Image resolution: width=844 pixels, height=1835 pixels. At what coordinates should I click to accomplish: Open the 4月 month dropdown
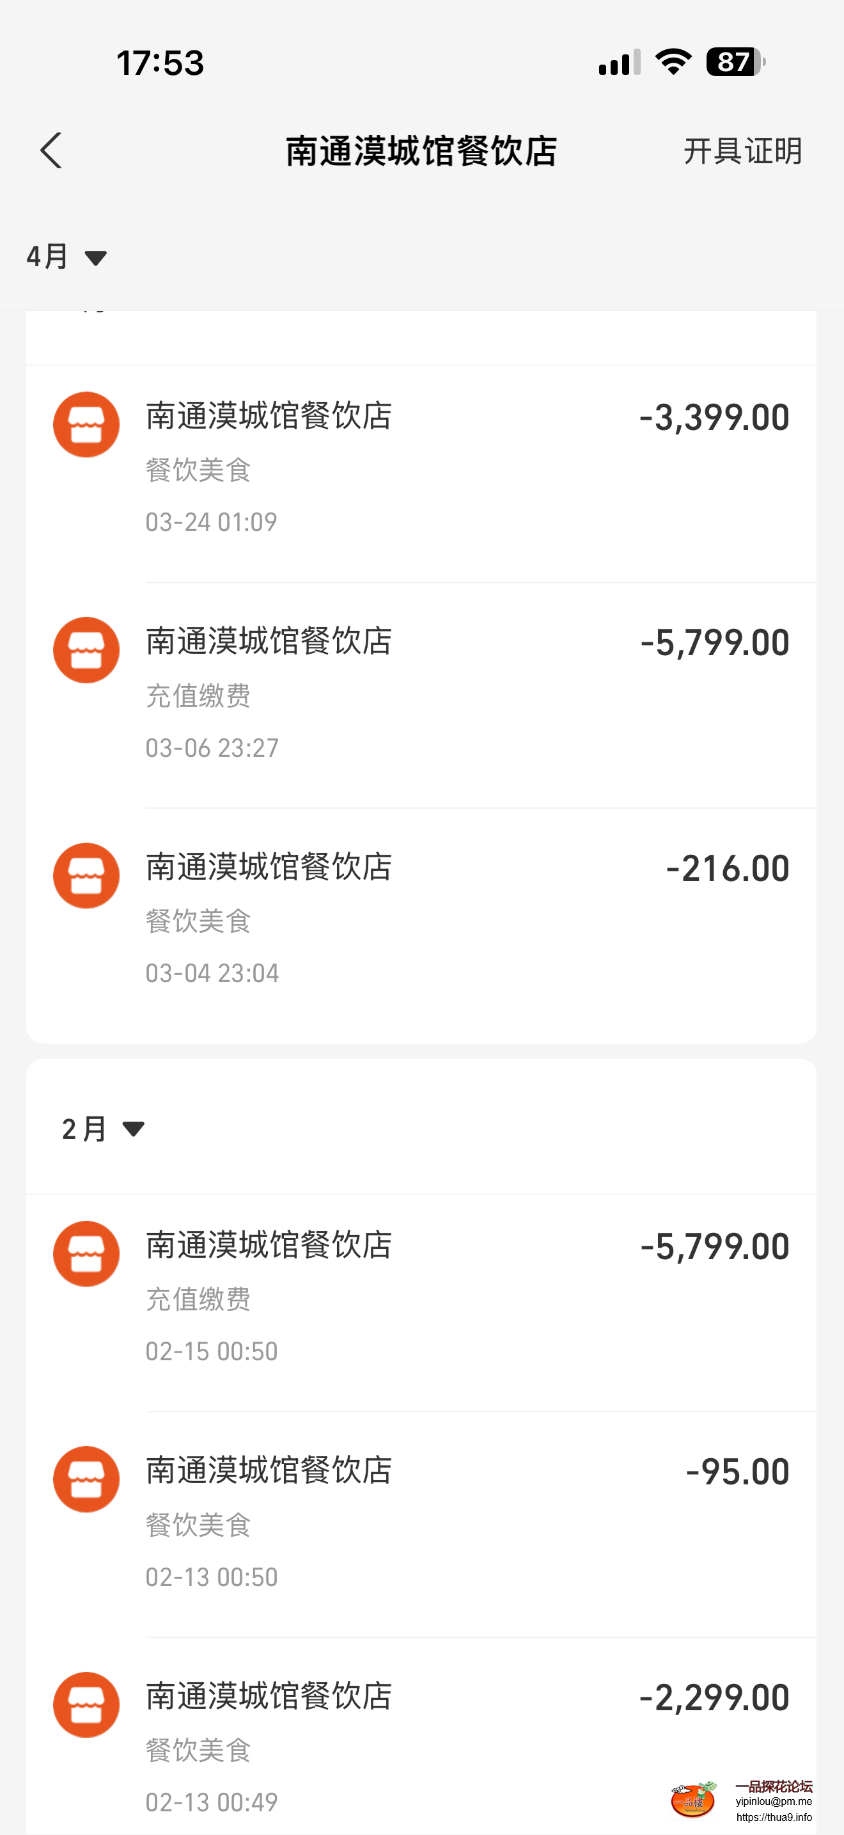click(66, 257)
